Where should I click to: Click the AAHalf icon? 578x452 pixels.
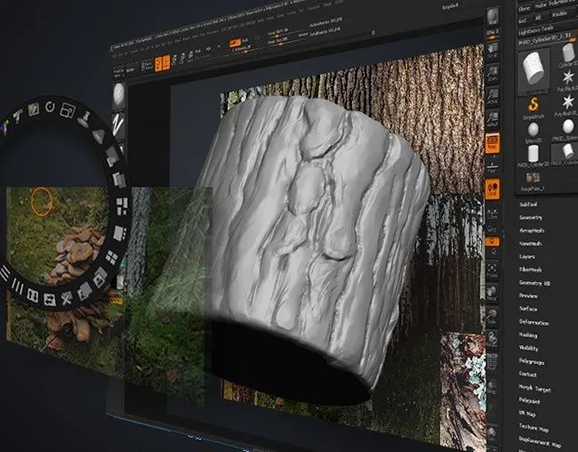tap(493, 118)
